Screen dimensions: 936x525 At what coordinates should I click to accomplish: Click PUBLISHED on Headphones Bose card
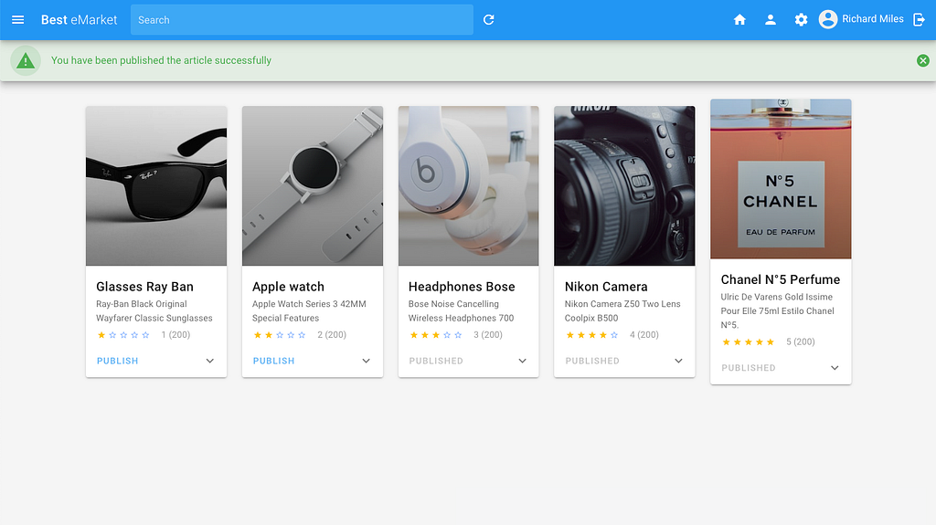point(436,361)
